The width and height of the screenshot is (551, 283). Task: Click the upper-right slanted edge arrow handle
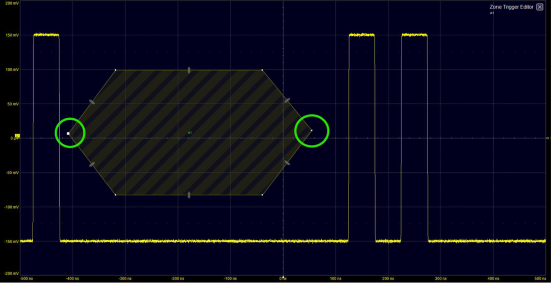point(287,100)
